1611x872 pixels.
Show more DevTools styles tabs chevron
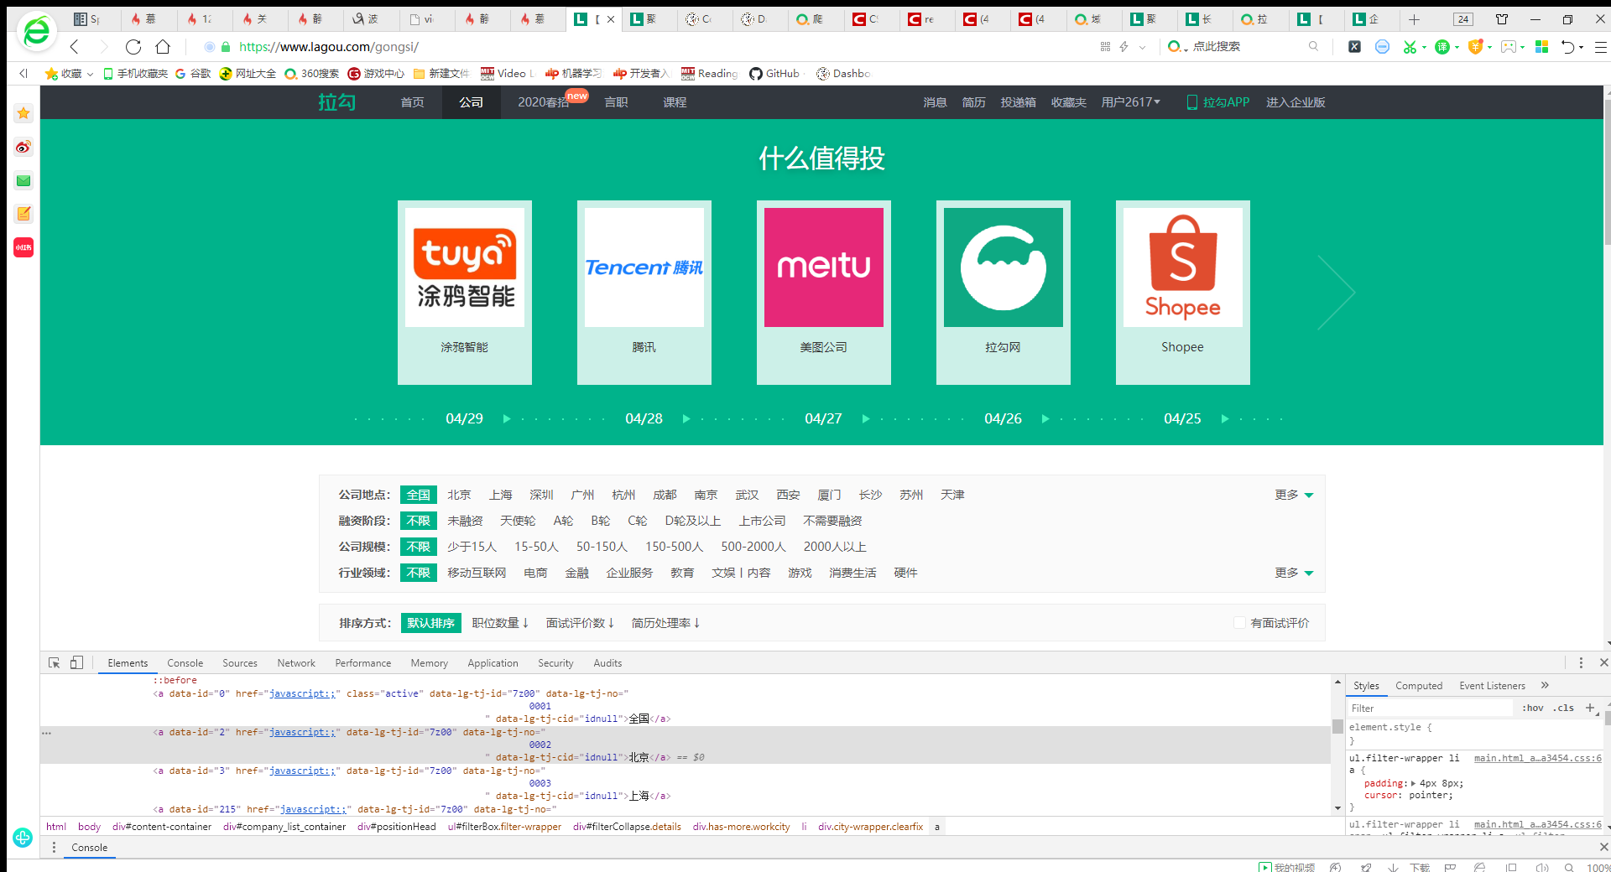(x=1545, y=685)
